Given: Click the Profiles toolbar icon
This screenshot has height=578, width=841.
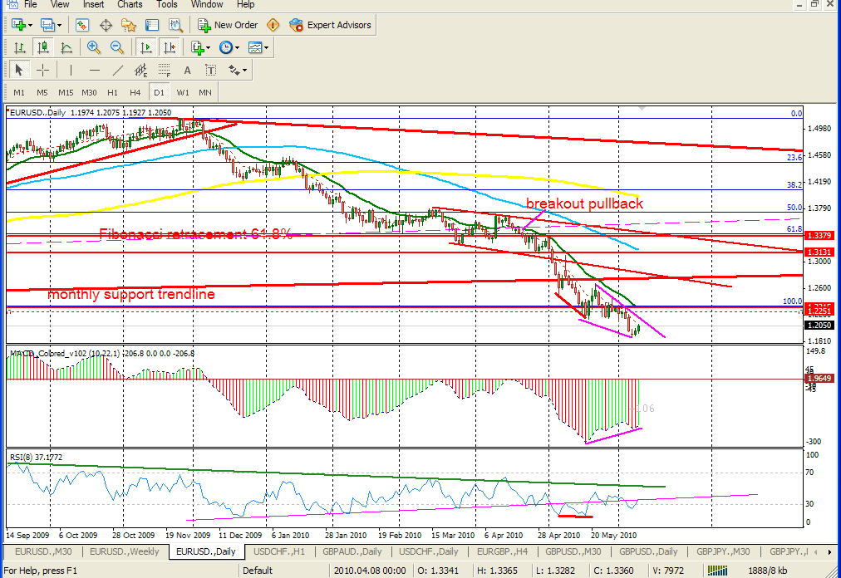Looking at the screenshot, I should pos(47,25).
